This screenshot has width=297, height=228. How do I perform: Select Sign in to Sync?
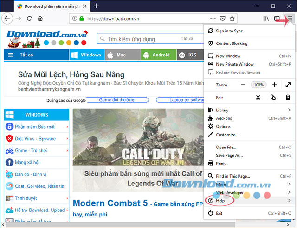click(x=249, y=31)
